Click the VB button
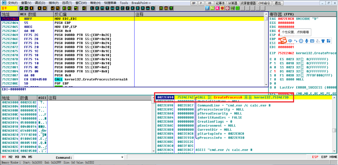Screen dimensions: 338x165 [x=209, y=3]
